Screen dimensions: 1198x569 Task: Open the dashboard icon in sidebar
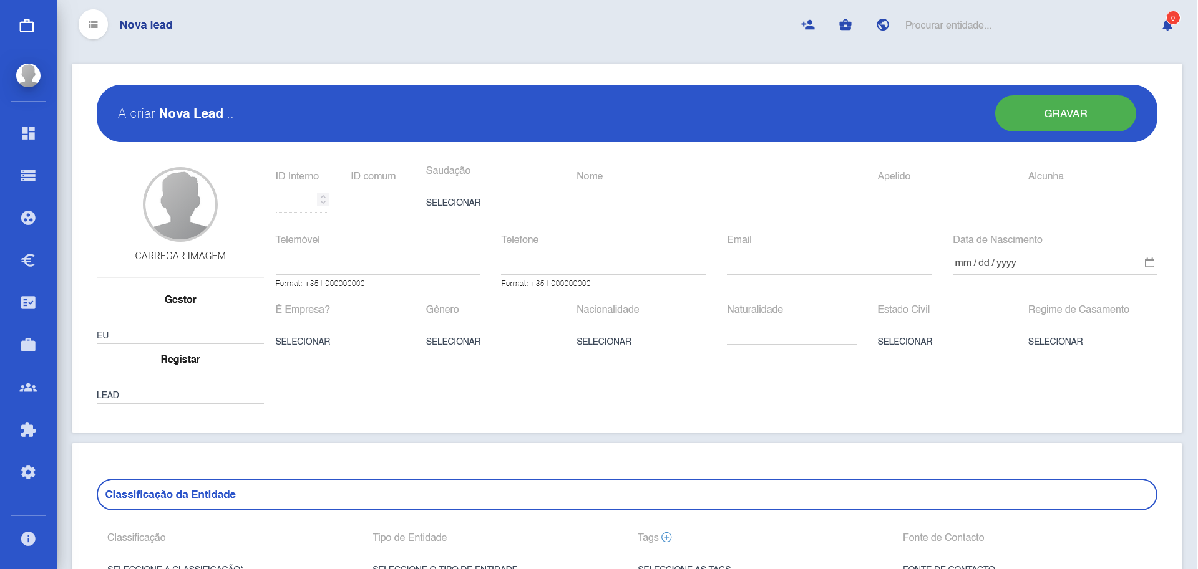(28, 133)
